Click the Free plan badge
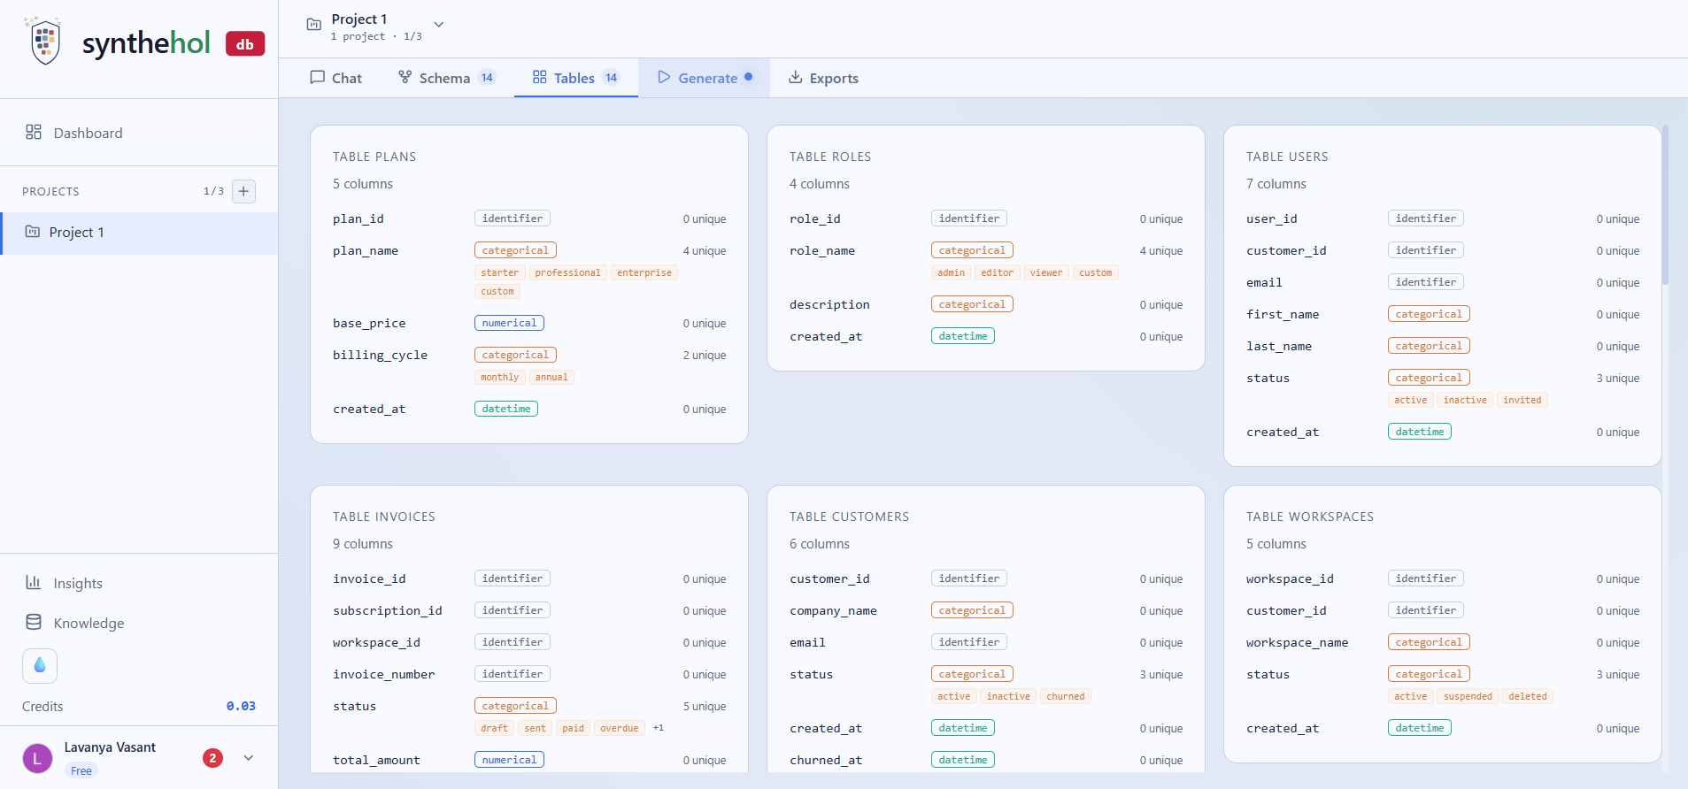Image resolution: width=1688 pixels, height=789 pixels. point(81,771)
